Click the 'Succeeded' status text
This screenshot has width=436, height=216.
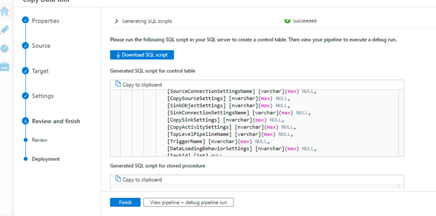(305, 21)
